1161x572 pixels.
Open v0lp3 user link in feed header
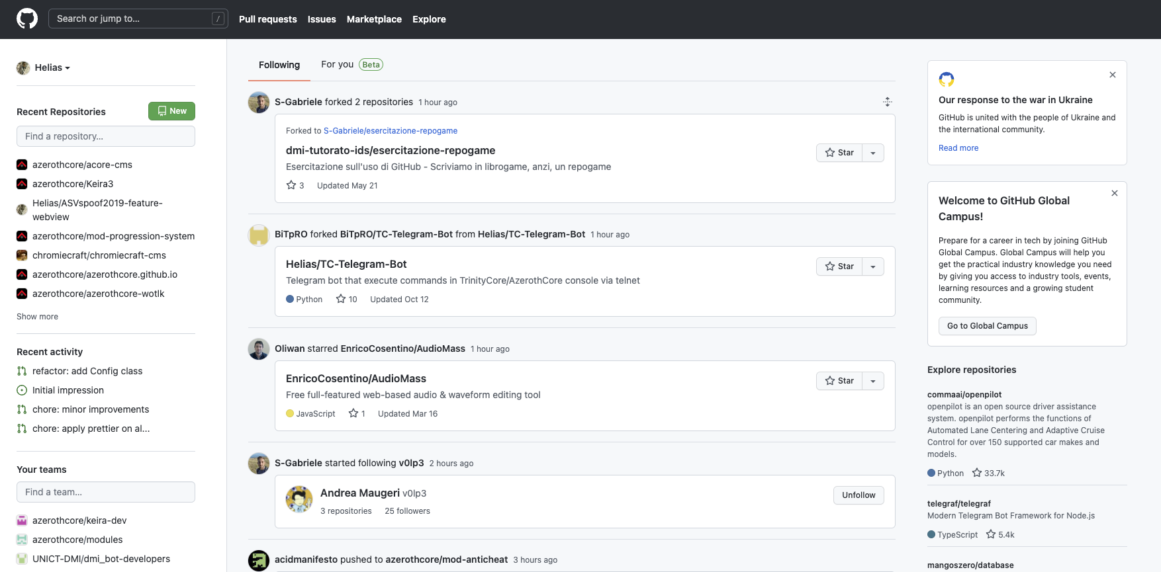tap(411, 463)
